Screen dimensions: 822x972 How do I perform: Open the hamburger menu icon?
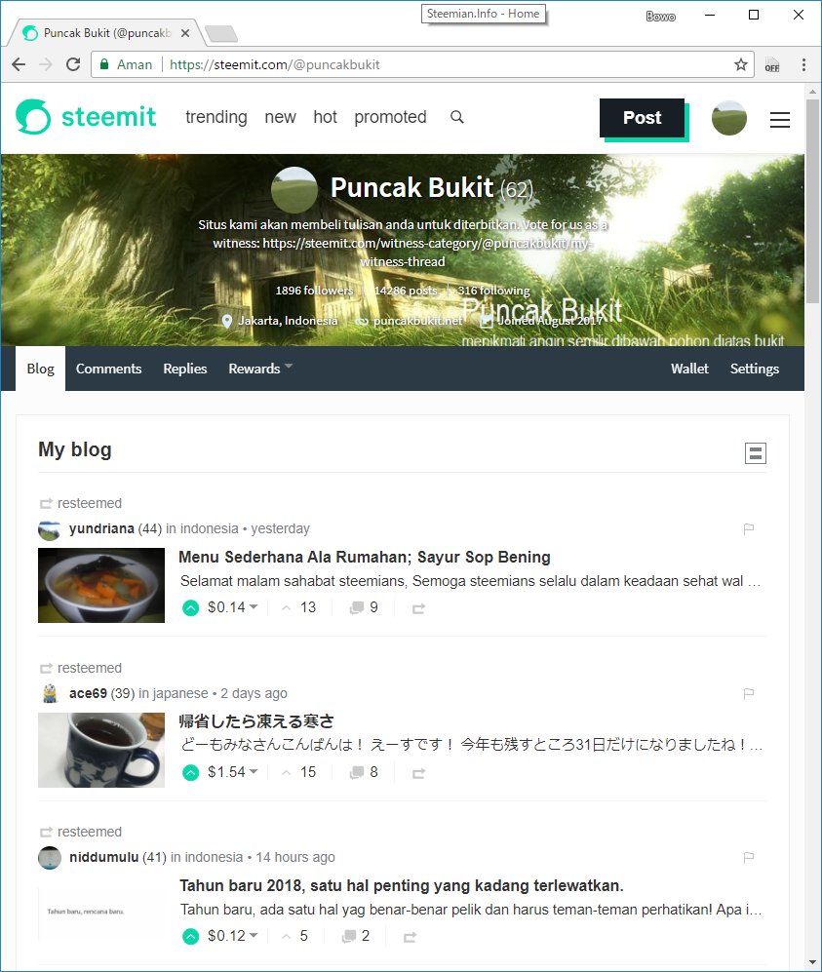pyautogui.click(x=780, y=120)
